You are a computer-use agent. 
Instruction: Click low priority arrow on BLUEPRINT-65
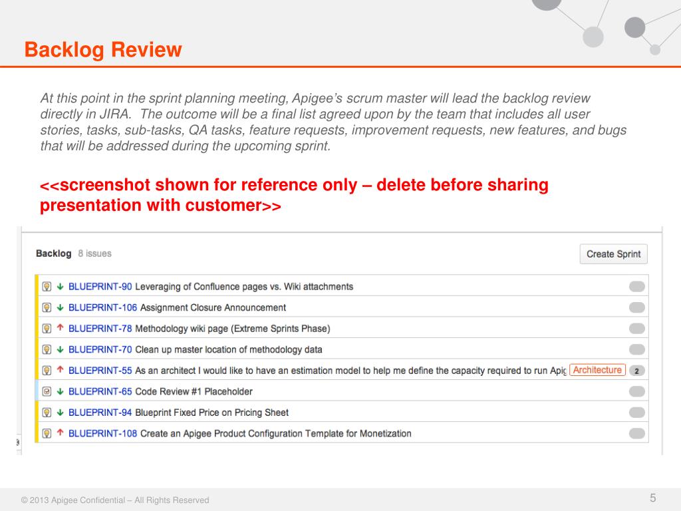click(x=61, y=391)
